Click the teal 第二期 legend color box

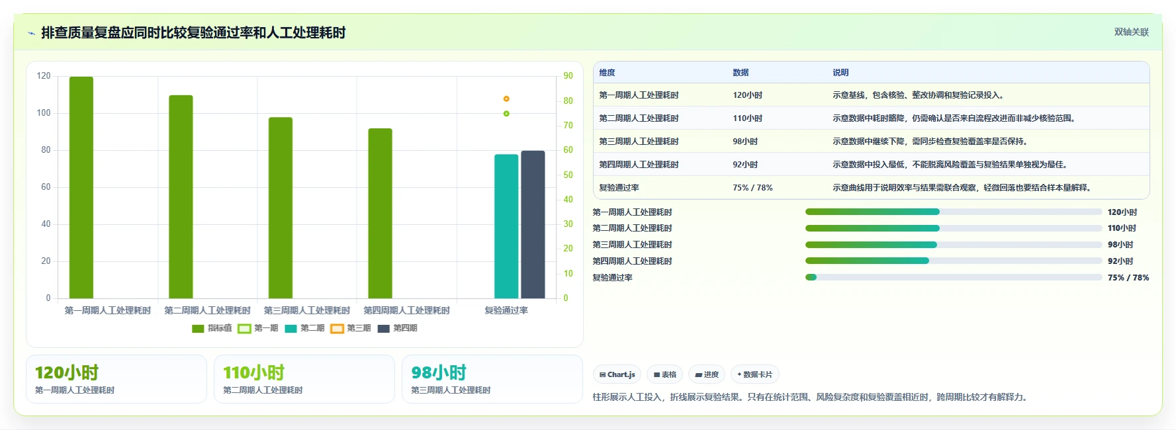pyautogui.click(x=291, y=328)
